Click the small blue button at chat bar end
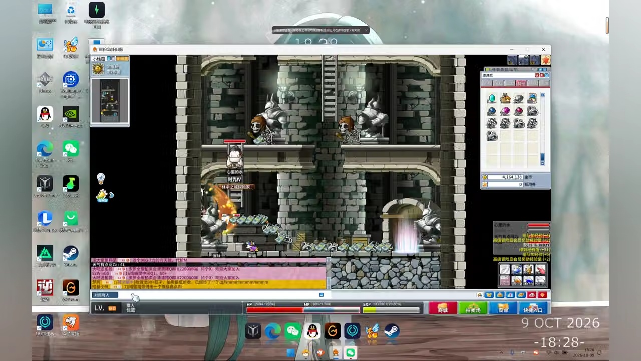Screen dimensions: 641x361 tap(322, 295)
